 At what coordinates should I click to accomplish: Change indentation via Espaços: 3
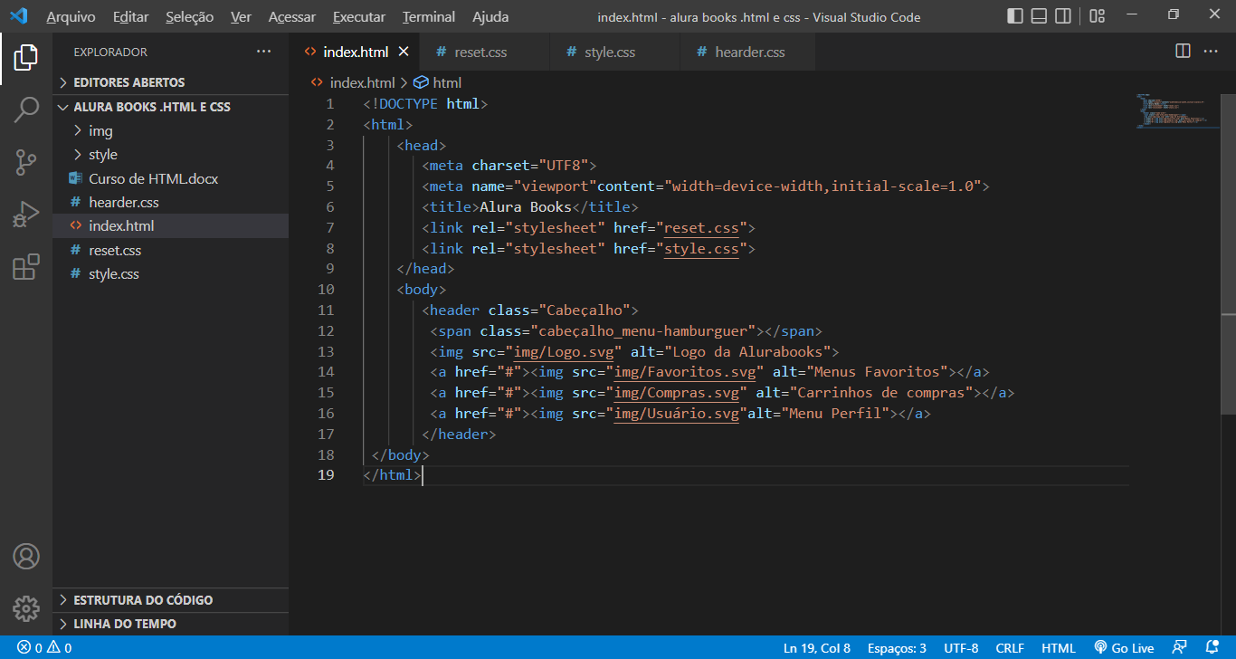897,648
